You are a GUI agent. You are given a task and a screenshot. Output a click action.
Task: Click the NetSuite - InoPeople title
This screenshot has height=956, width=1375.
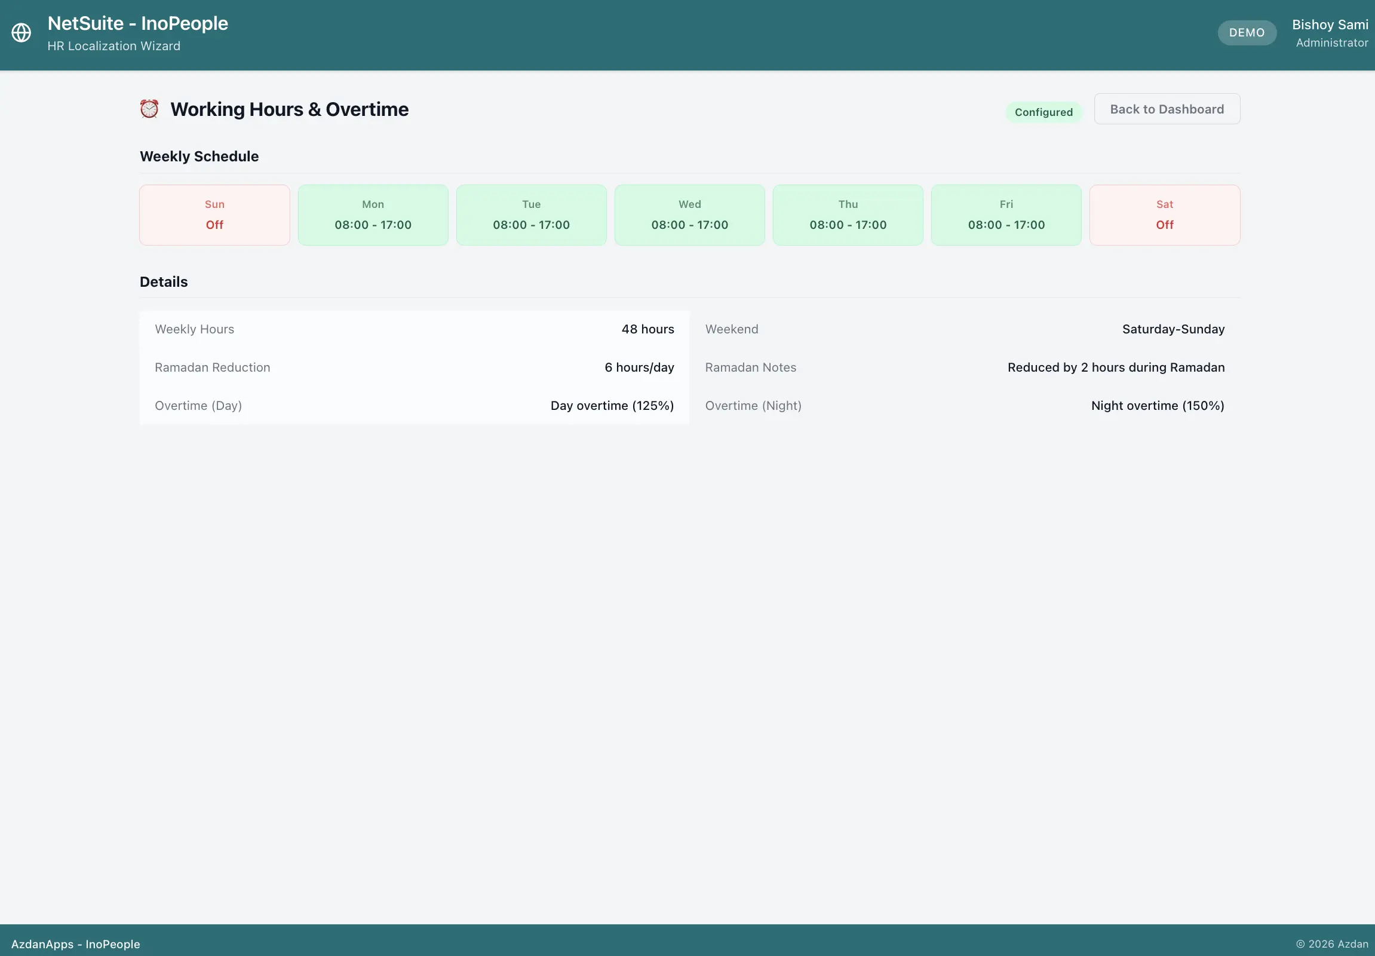click(138, 23)
